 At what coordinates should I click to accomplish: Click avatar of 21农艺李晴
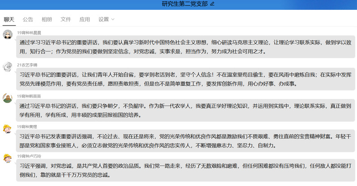click(8, 67)
